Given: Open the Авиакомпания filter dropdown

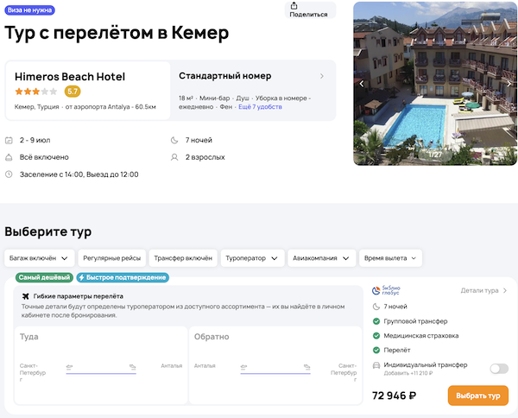Looking at the screenshot, I should (x=322, y=258).
